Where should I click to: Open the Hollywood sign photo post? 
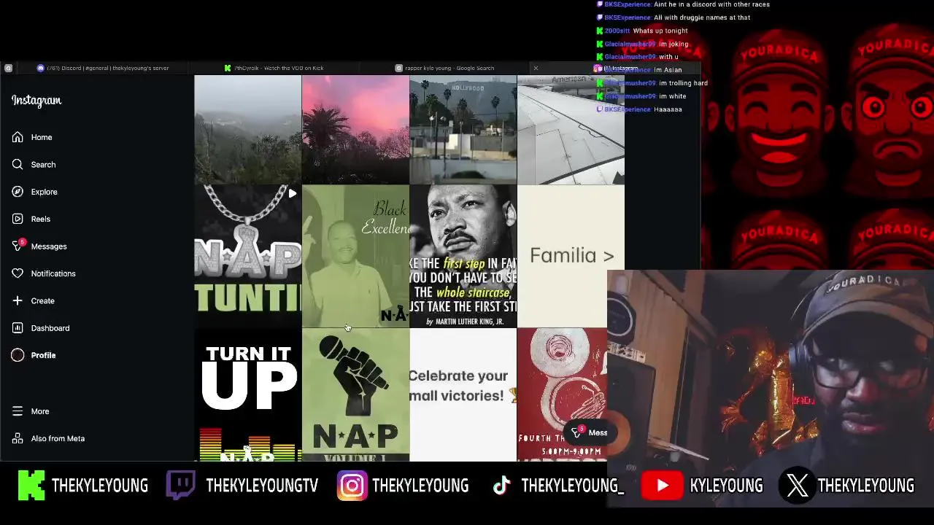[x=463, y=130]
